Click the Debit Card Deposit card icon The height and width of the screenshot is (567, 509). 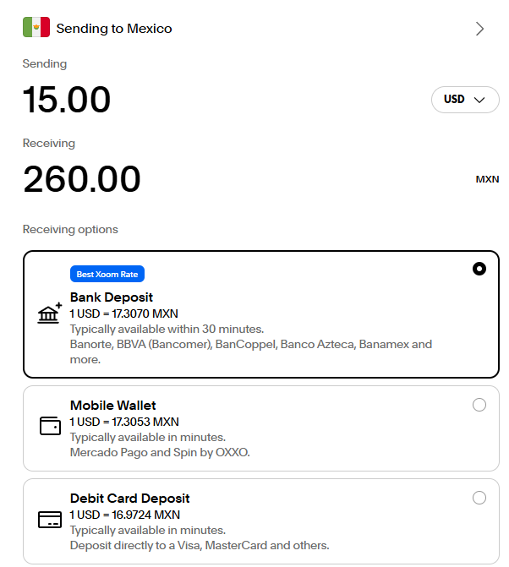[50, 519]
